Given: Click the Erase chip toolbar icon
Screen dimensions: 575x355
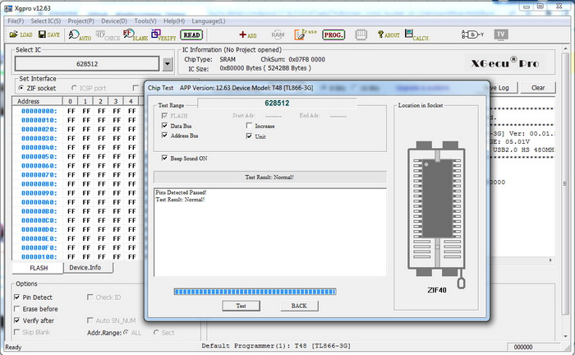Looking at the screenshot, I should [306, 35].
